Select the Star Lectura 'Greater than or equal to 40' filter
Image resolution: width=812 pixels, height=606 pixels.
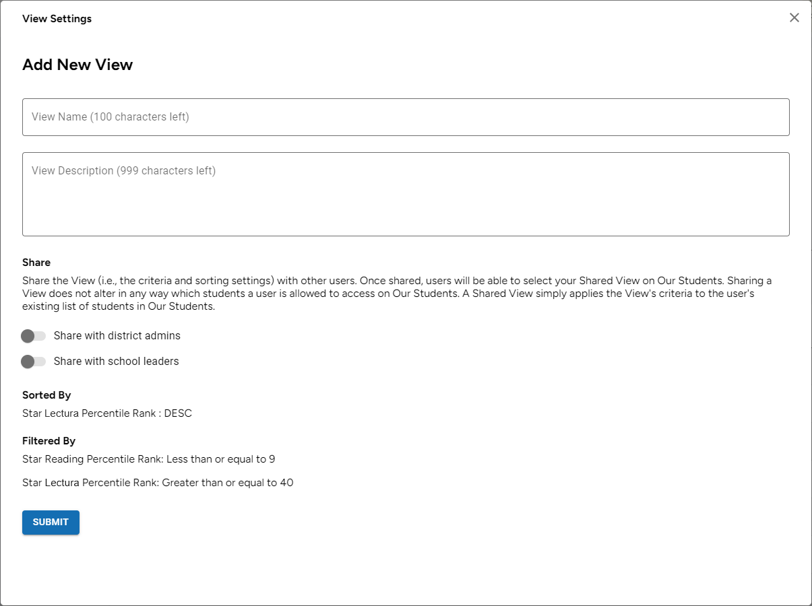(158, 483)
